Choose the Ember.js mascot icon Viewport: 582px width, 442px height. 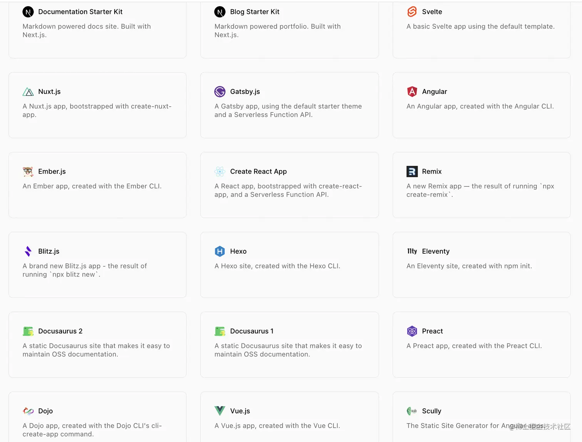[28, 172]
